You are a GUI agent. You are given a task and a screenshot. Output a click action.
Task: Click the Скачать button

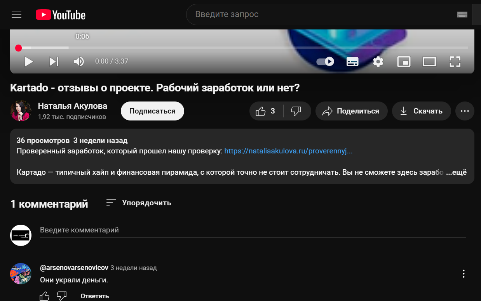click(421, 111)
